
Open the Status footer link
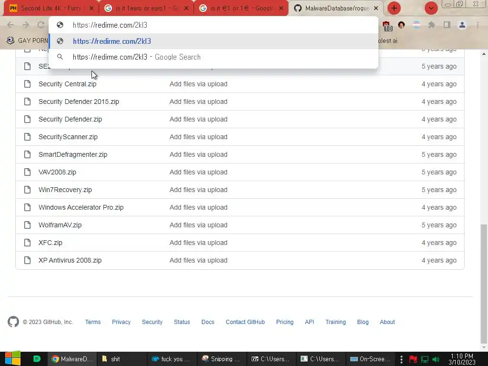click(182, 322)
